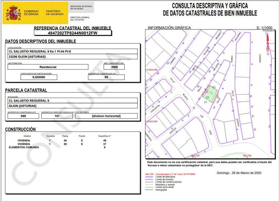Click the CONSTRUCCIÓN heading
This screenshot has width=279, height=201.
pos(20,129)
